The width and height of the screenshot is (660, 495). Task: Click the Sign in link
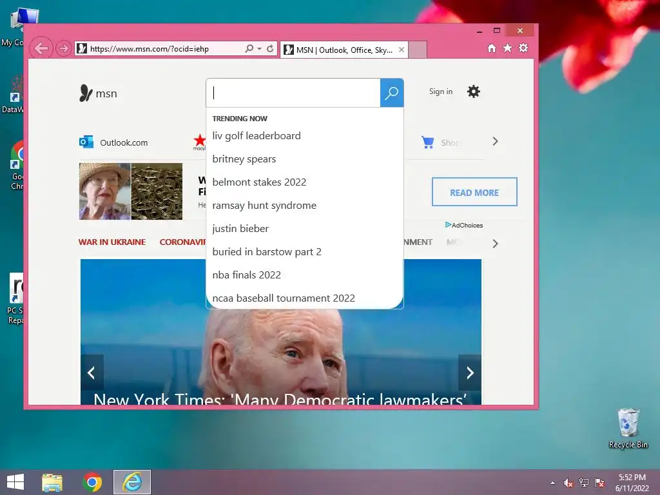tap(441, 92)
